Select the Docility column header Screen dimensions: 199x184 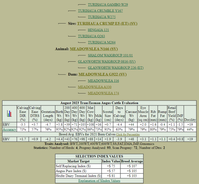point(190,114)
